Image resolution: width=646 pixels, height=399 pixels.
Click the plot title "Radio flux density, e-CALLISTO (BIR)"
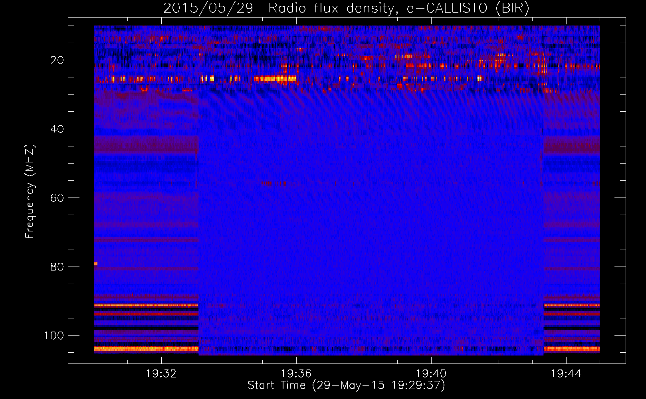click(x=399, y=8)
